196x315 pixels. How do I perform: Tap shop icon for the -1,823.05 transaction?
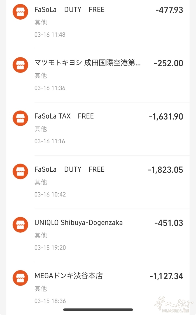coord(20,171)
